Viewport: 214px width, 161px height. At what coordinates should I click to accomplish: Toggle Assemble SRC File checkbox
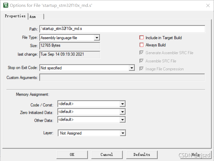coord(141,61)
